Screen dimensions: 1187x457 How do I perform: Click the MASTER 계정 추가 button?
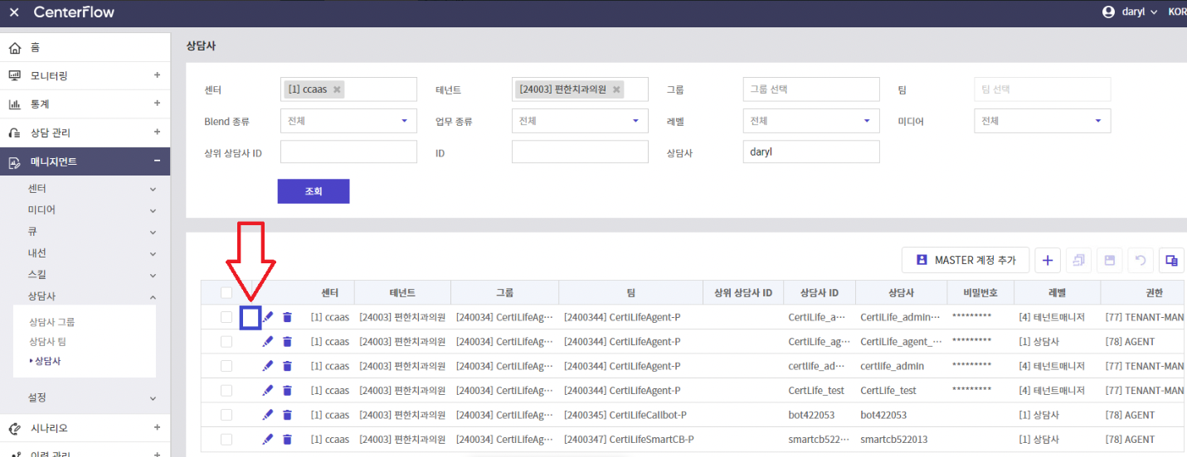[x=966, y=260]
